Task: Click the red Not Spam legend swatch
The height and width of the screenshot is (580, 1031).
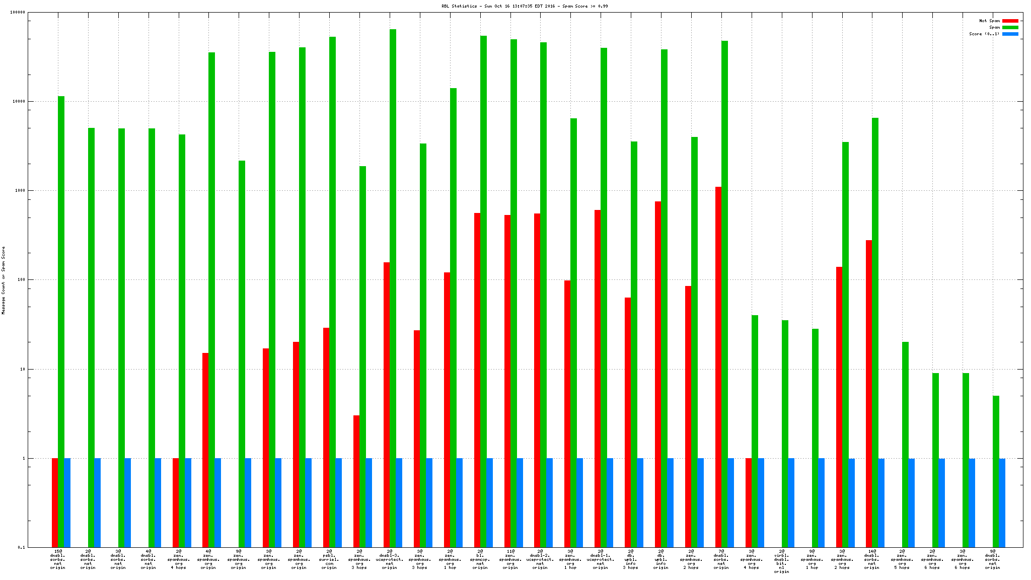Action: tap(1010, 21)
